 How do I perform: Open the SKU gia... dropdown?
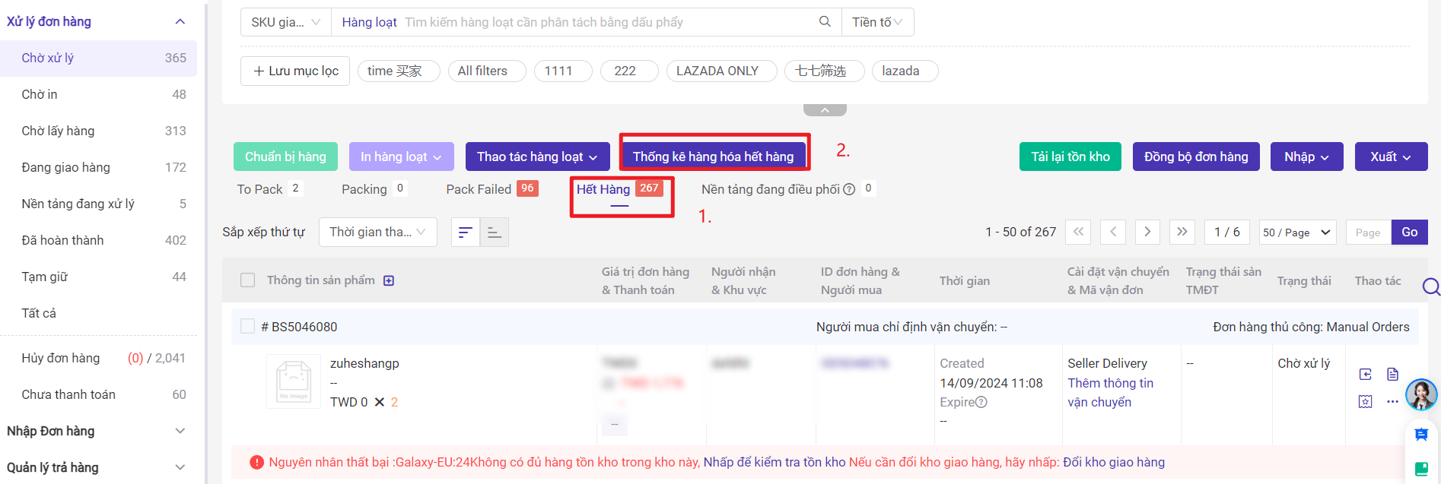pos(286,22)
